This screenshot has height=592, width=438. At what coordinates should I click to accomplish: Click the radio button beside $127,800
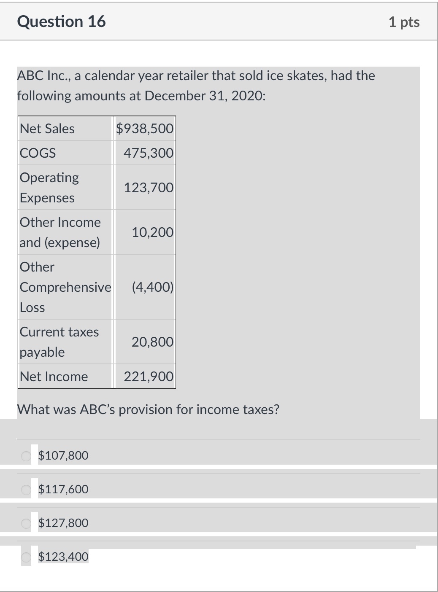[x=25, y=523]
